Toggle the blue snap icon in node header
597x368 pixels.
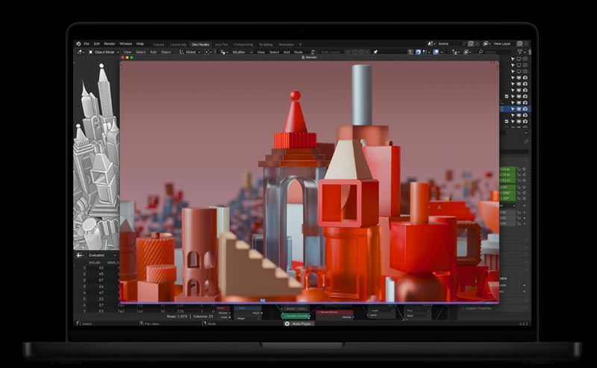click(418, 52)
